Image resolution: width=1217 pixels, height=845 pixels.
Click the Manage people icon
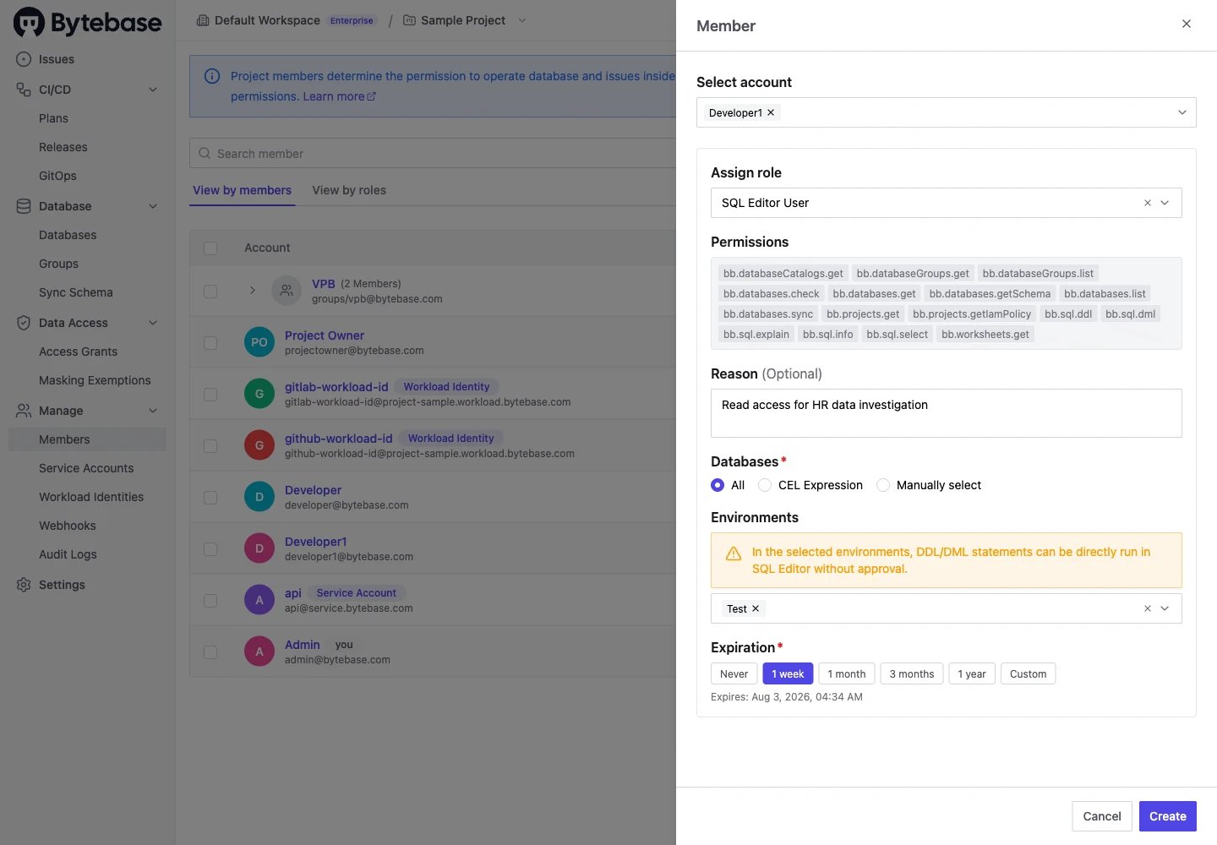click(24, 411)
